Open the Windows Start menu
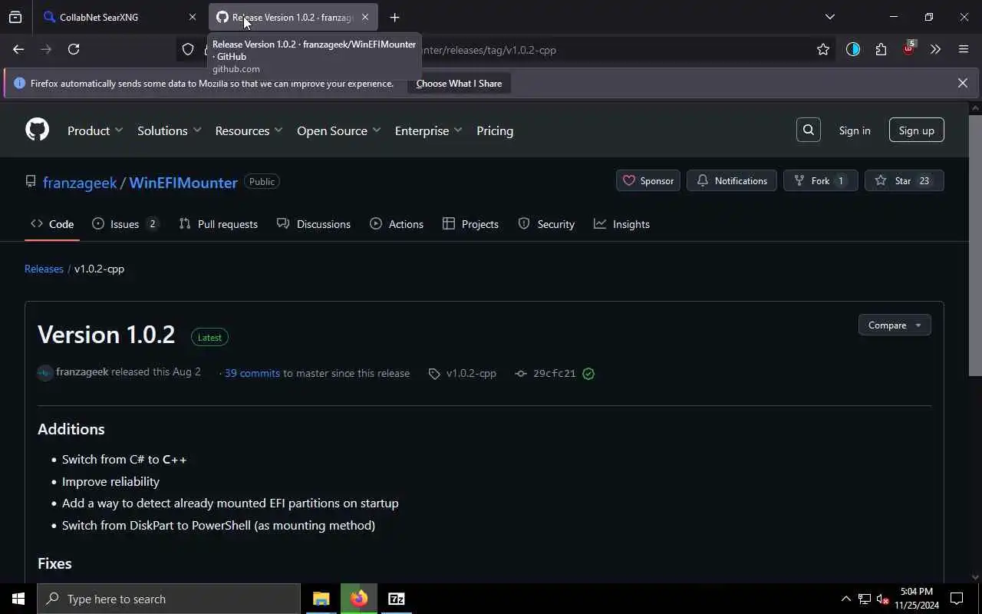The image size is (982, 614). click(18, 599)
